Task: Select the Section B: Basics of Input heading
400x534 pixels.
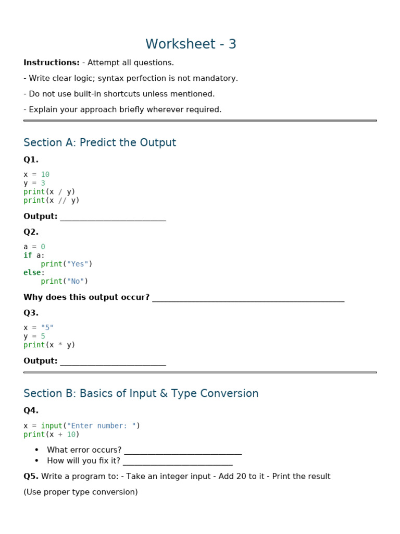Action: [x=141, y=393]
